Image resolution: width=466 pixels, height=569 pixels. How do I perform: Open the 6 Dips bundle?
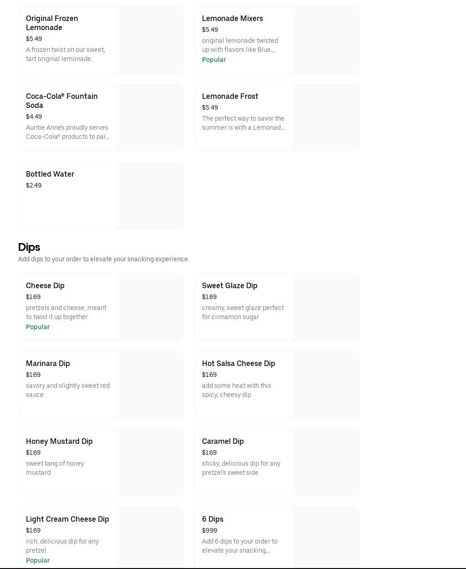click(213, 519)
